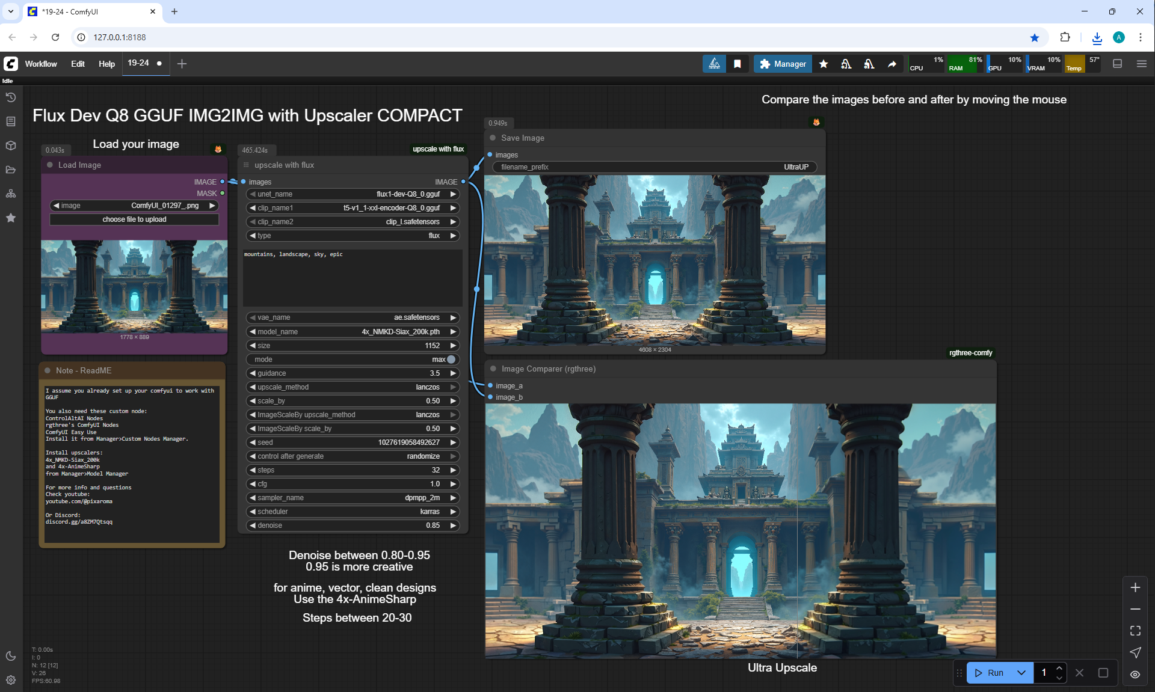Screen dimensions: 1155x692
Task: Expand the Run button dropdown arrow
Action: tap(1021, 673)
